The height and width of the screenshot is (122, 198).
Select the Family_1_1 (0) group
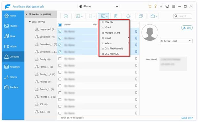45,74
